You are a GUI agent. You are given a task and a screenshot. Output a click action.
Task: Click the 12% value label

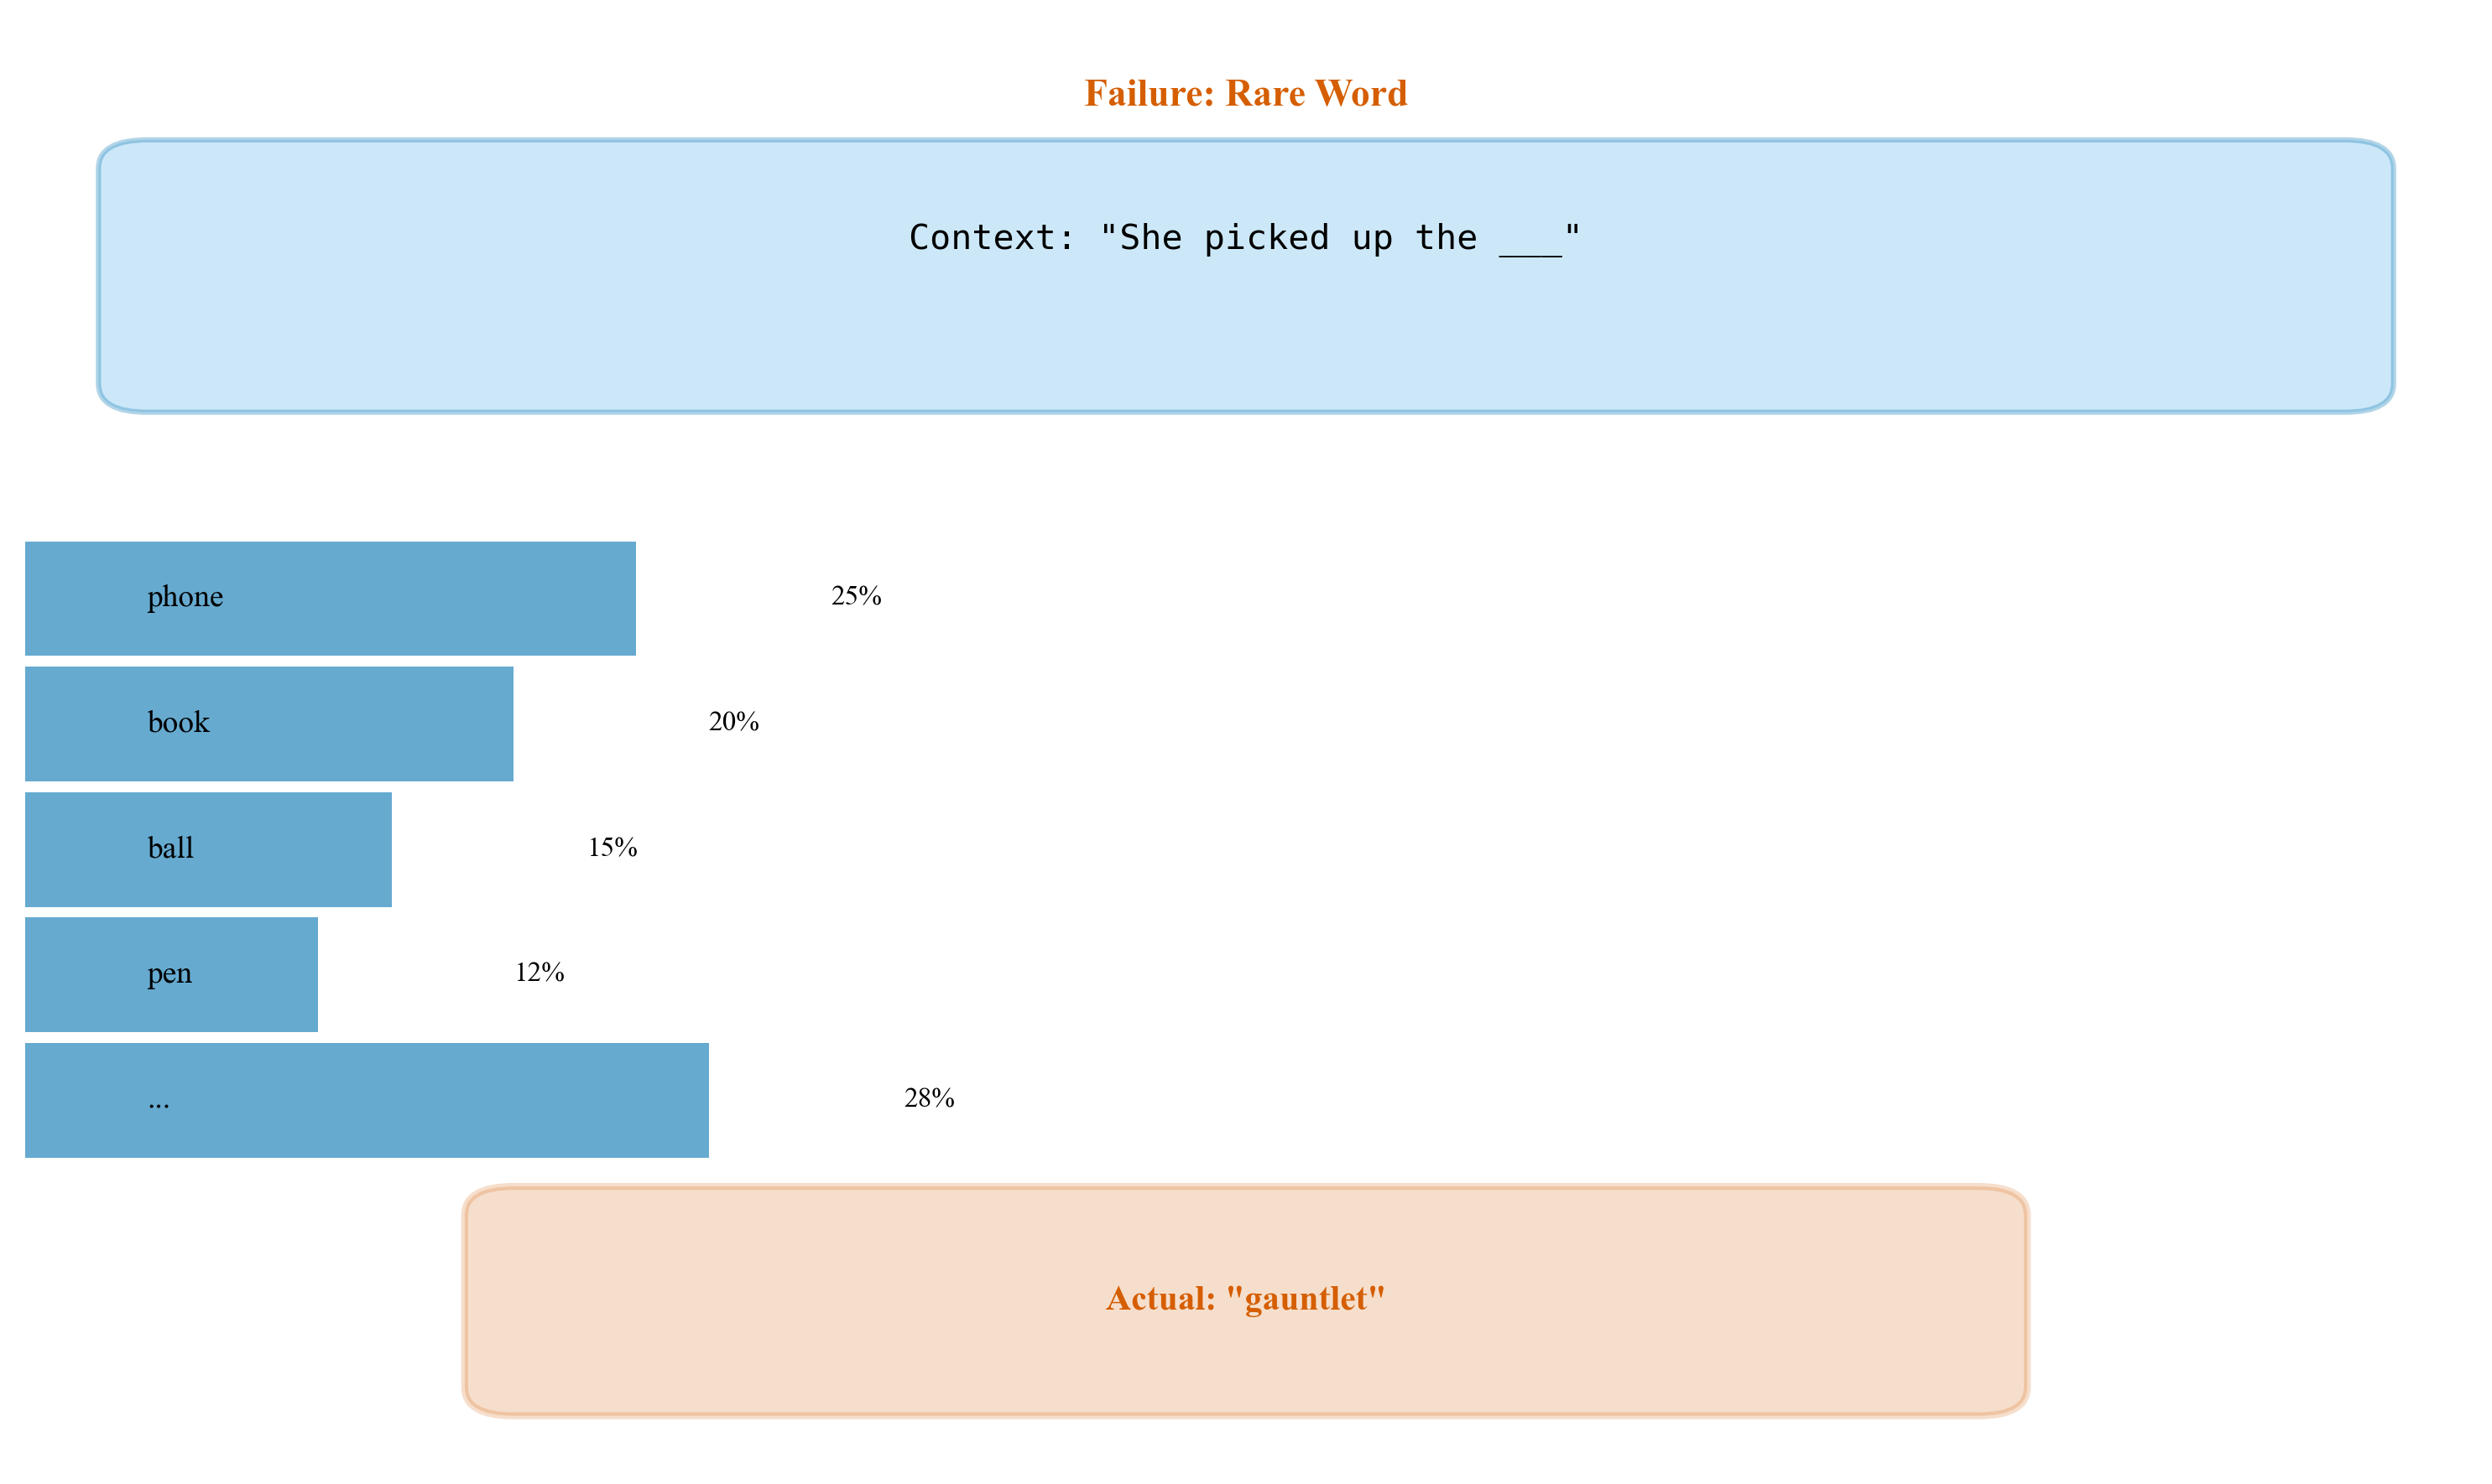coord(540,973)
